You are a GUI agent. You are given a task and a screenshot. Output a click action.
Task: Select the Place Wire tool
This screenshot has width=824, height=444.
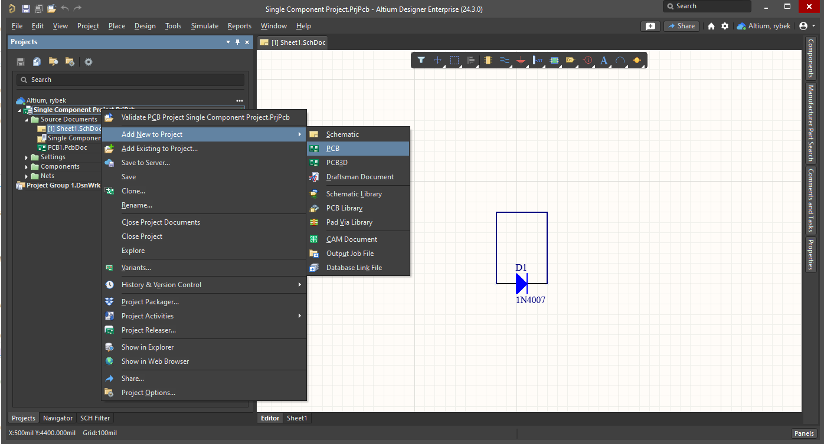504,60
